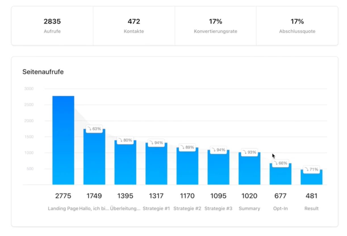Open the Kontakte stat card
347x236 pixels.
click(134, 26)
